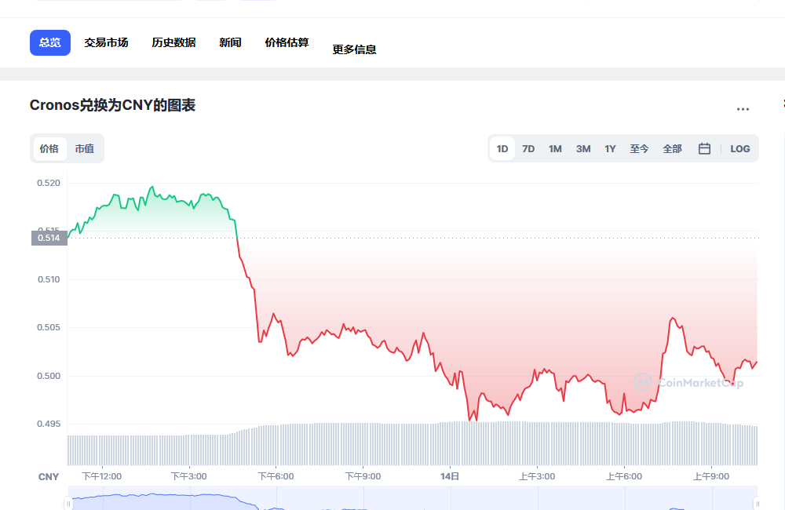Open the calendar date range picker

click(x=704, y=148)
